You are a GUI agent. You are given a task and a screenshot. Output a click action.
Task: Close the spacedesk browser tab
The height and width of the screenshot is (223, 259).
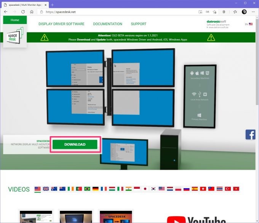pyautogui.click(x=46, y=5)
